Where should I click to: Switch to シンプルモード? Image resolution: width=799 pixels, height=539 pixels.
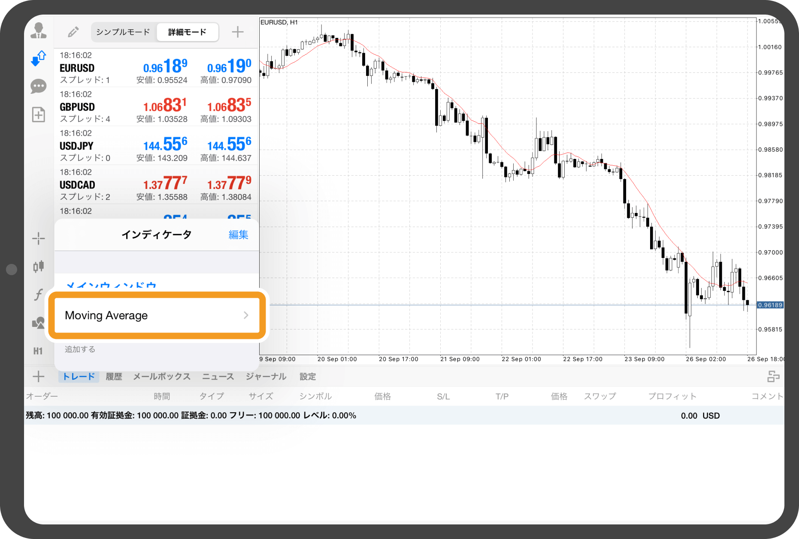tap(123, 32)
